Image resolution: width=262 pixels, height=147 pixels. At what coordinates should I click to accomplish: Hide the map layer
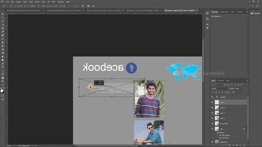(x=212, y=129)
